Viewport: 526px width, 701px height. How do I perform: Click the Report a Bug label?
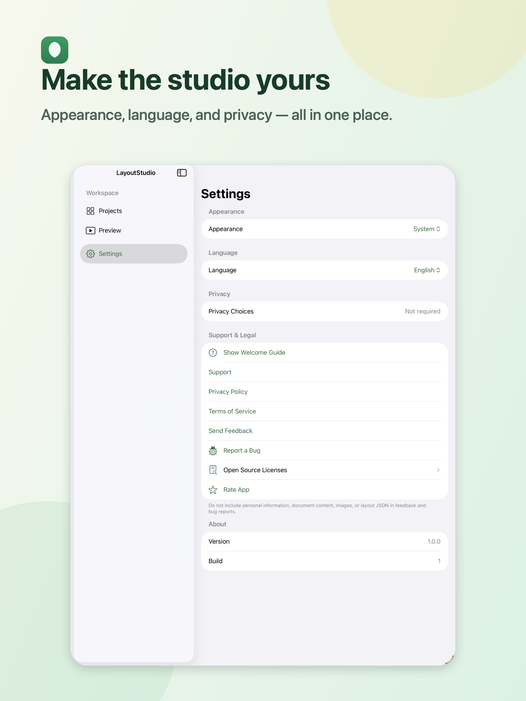pos(242,451)
